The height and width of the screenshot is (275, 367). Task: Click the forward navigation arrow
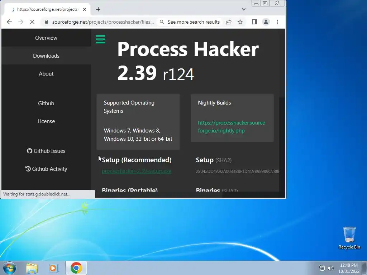21,22
